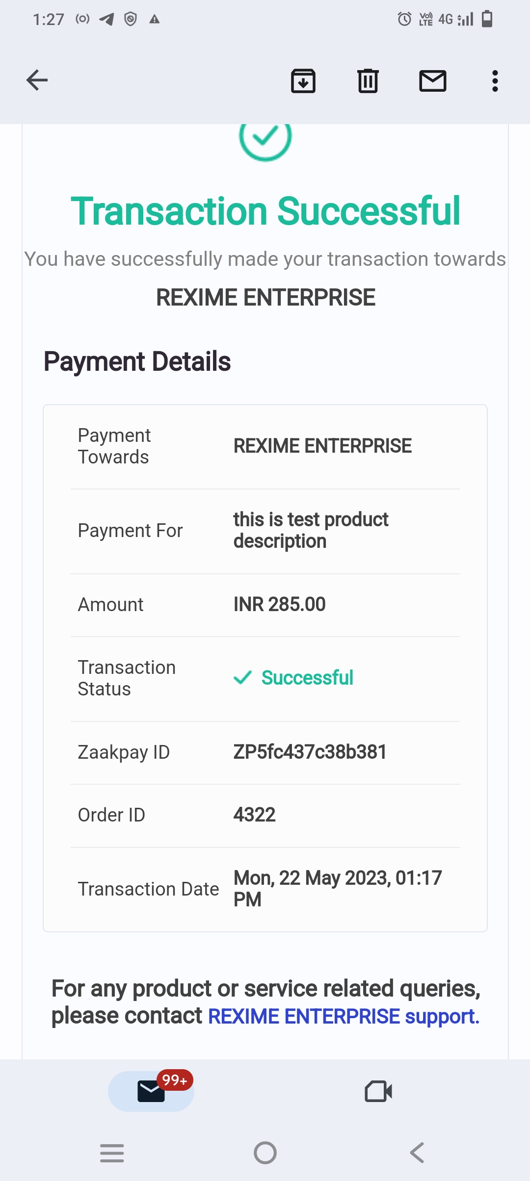Tap the Zaakpay ID value ZP5fc437c38b381
The image size is (530, 1181).
(310, 752)
